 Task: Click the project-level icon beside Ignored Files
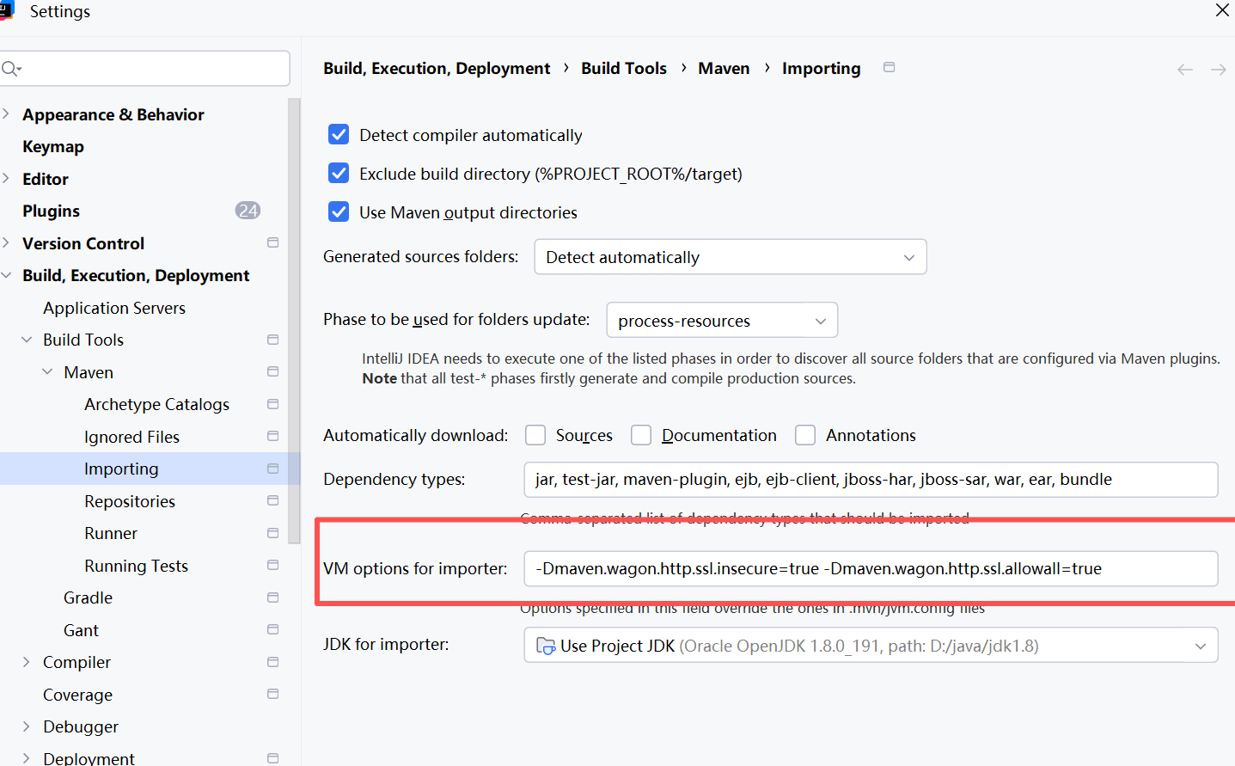pyautogui.click(x=273, y=436)
